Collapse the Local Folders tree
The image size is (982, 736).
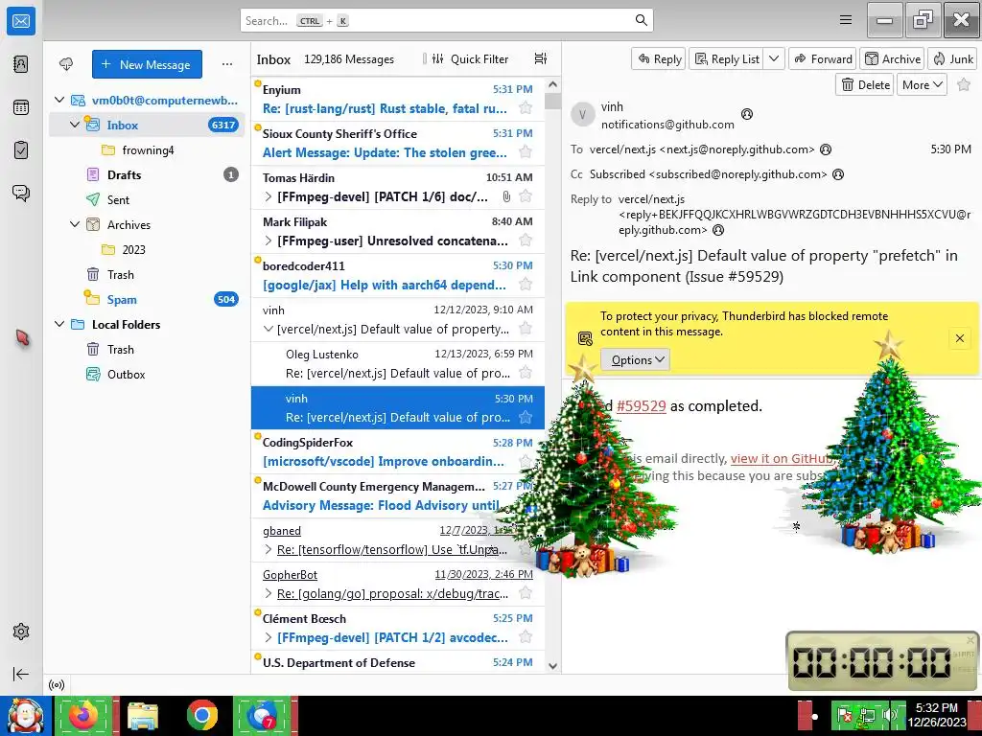pyautogui.click(x=59, y=324)
